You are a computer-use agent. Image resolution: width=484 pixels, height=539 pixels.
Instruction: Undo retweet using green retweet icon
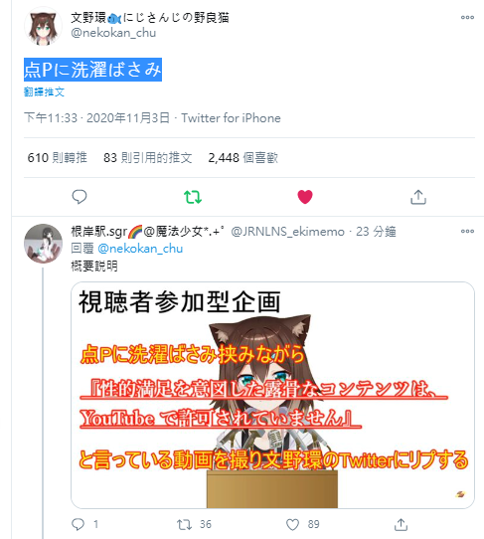tap(193, 197)
